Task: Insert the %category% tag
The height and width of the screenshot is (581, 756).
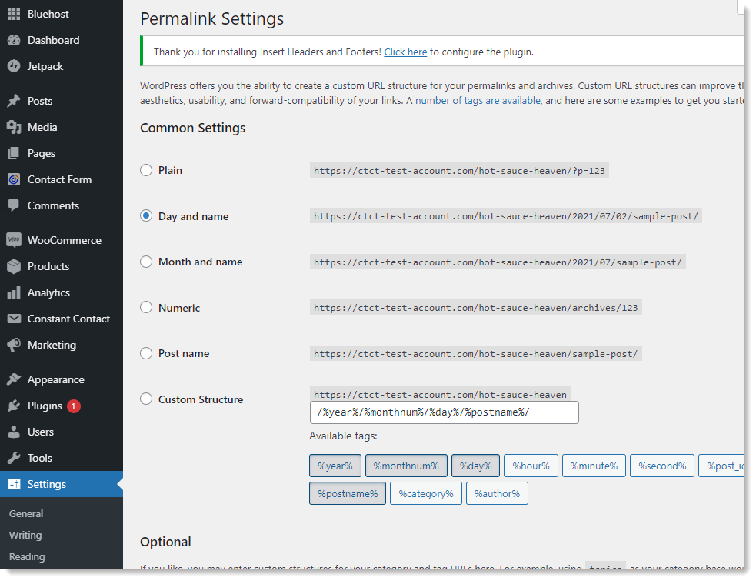Action: (x=426, y=493)
